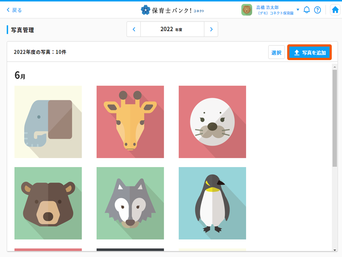Go back using the 戻る link
Screen dimensions: 342x257
(x=14, y=10)
